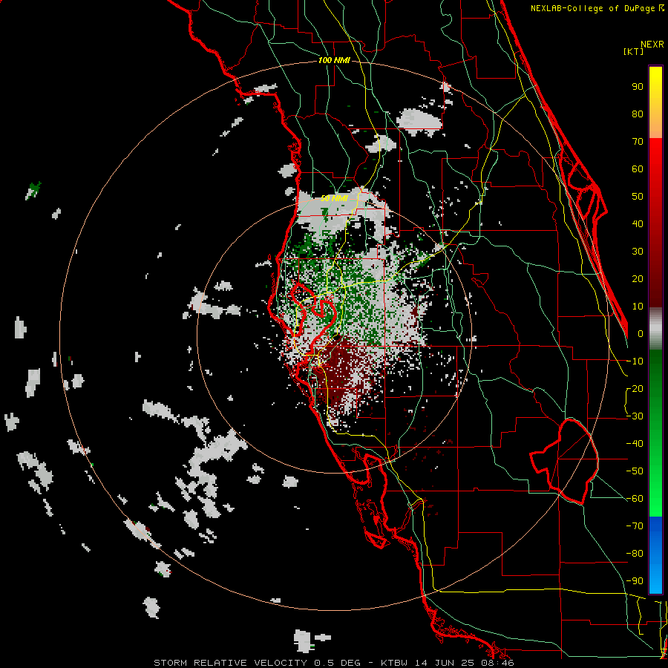
Task: Click the -90 scale value
Action: (x=635, y=581)
